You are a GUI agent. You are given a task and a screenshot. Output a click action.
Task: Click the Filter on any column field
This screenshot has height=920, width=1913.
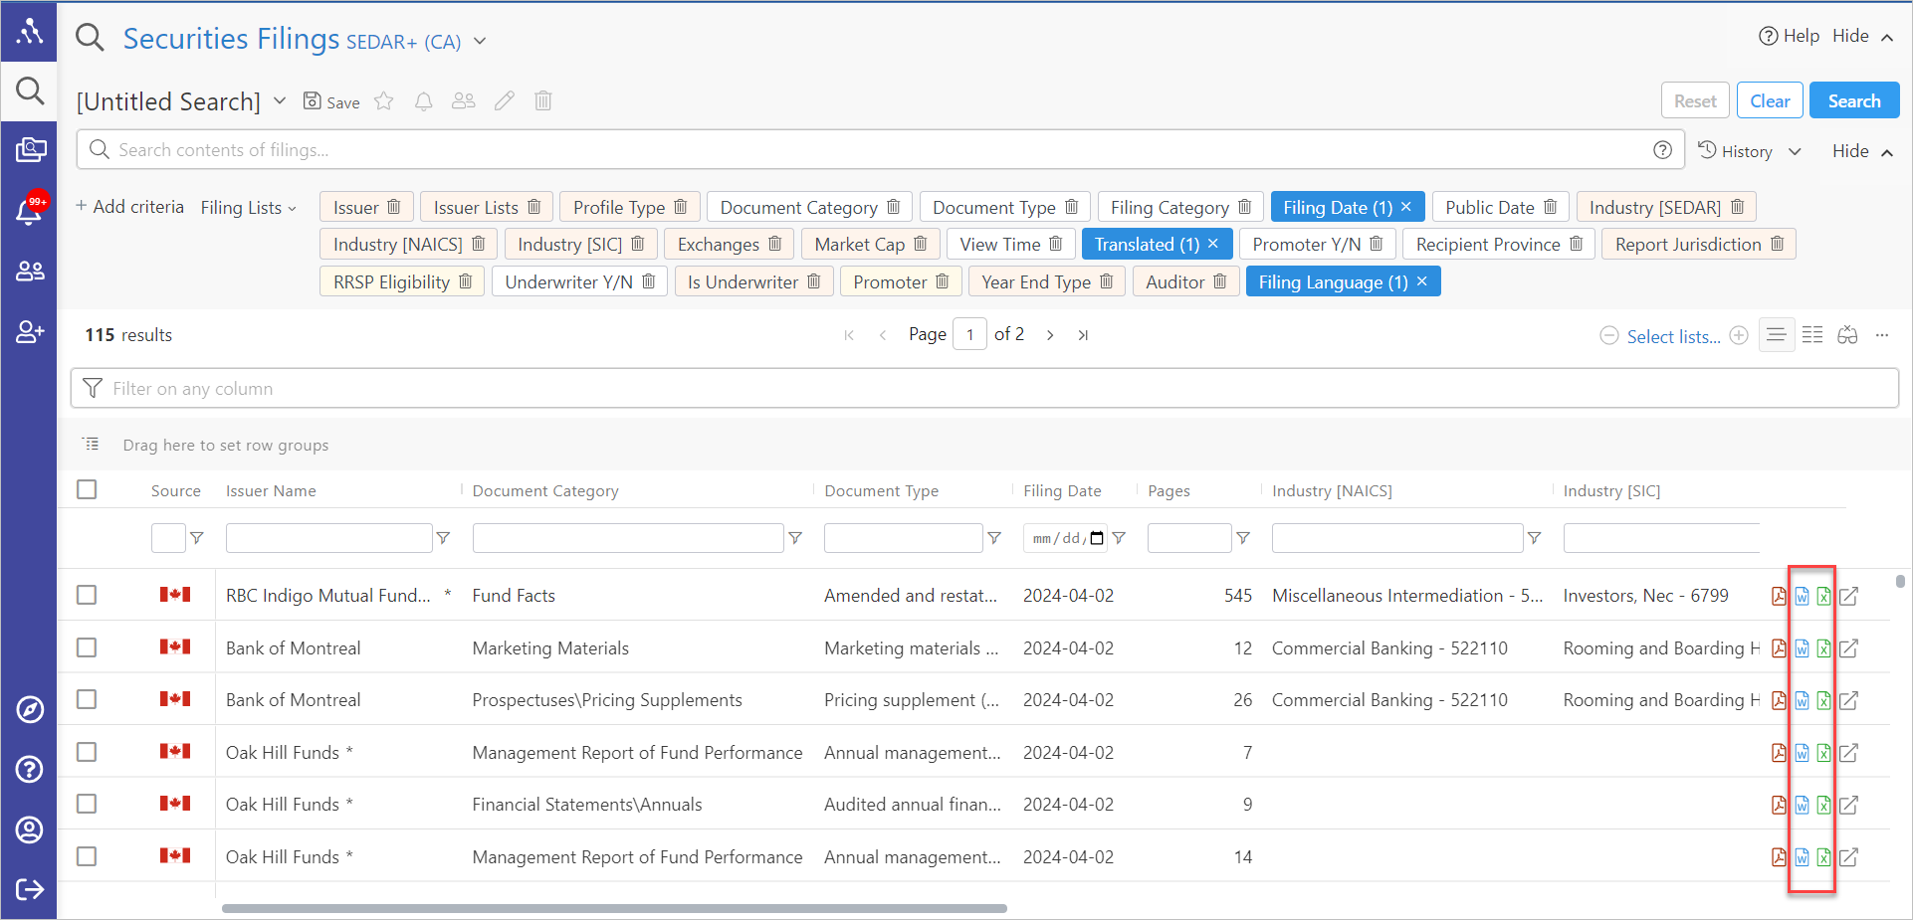[984, 388]
